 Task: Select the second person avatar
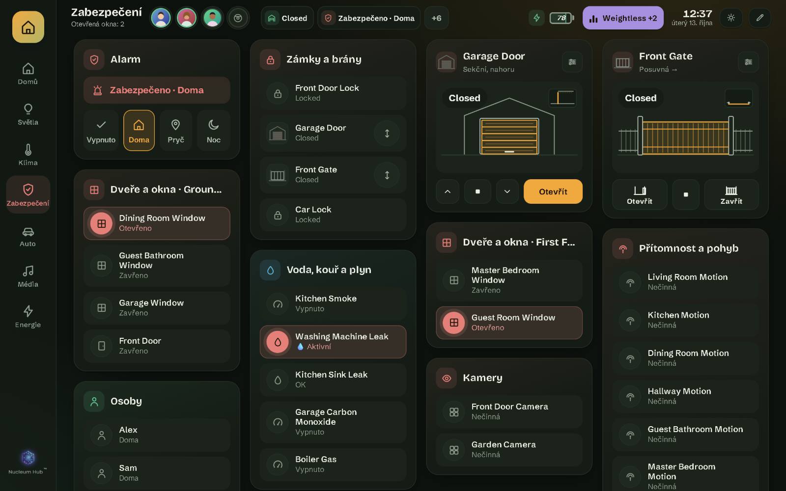click(x=187, y=18)
